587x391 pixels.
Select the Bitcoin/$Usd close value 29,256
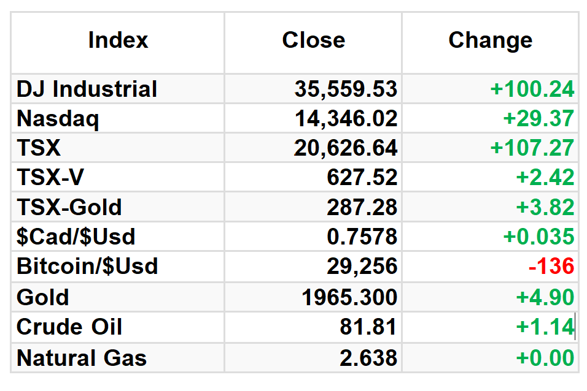(362, 266)
